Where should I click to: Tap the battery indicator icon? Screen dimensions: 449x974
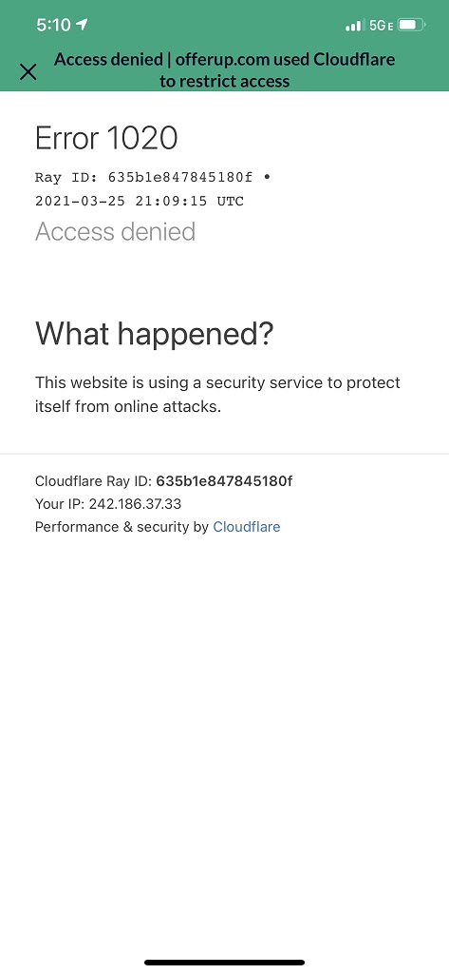coord(411,26)
